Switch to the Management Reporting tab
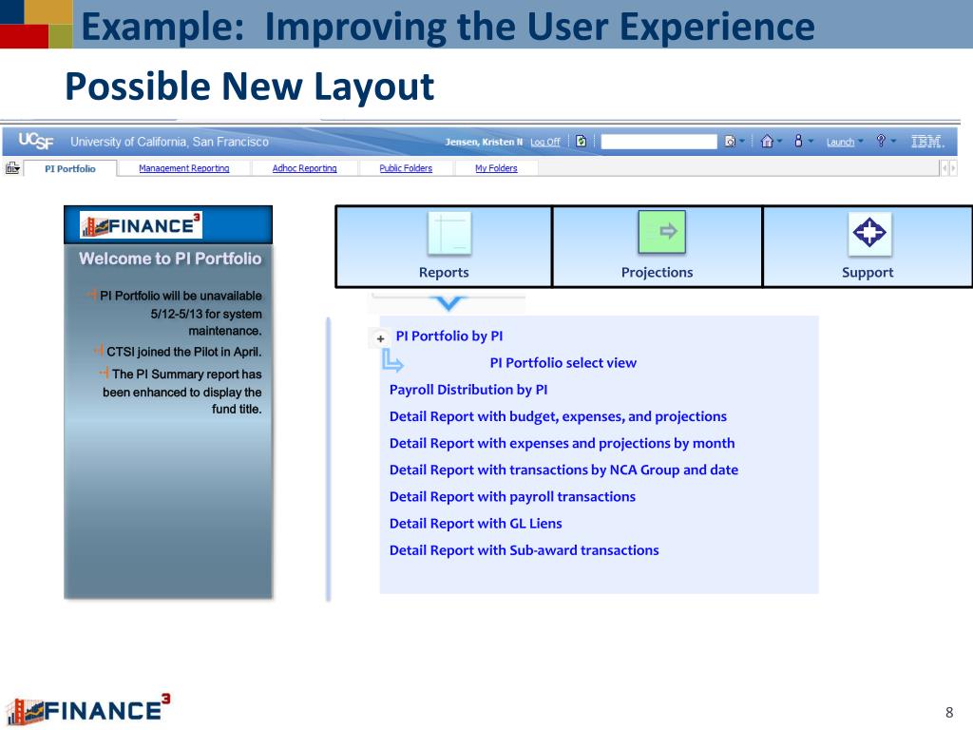Viewport: 973px width, 730px height. [x=184, y=168]
